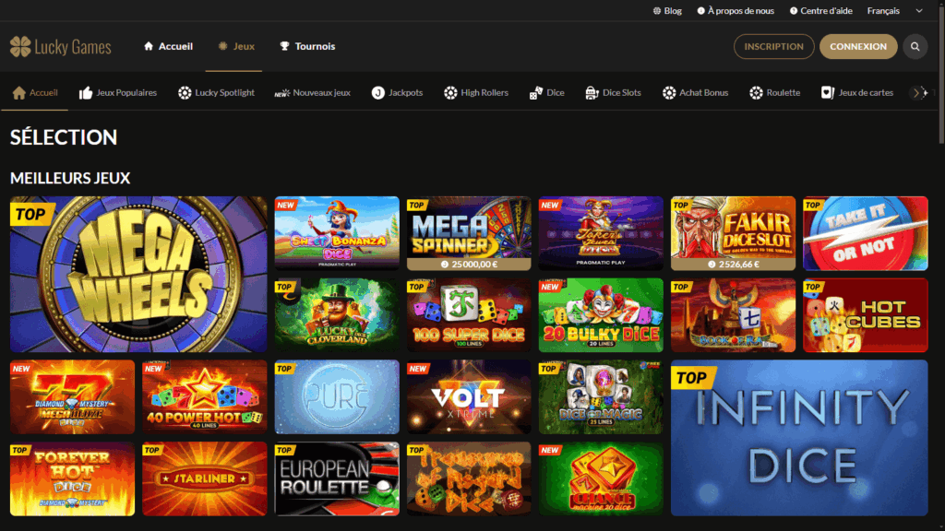This screenshot has height=531, width=945.
Task: Open the Jackpots category icon
Action: tap(378, 93)
